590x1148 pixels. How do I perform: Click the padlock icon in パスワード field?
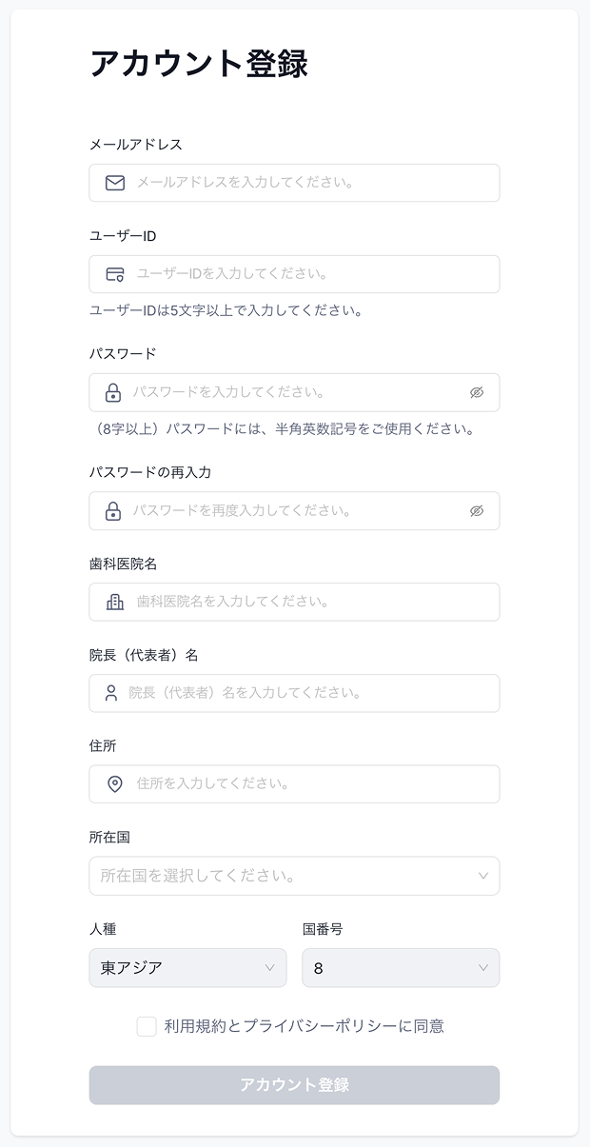tap(113, 392)
